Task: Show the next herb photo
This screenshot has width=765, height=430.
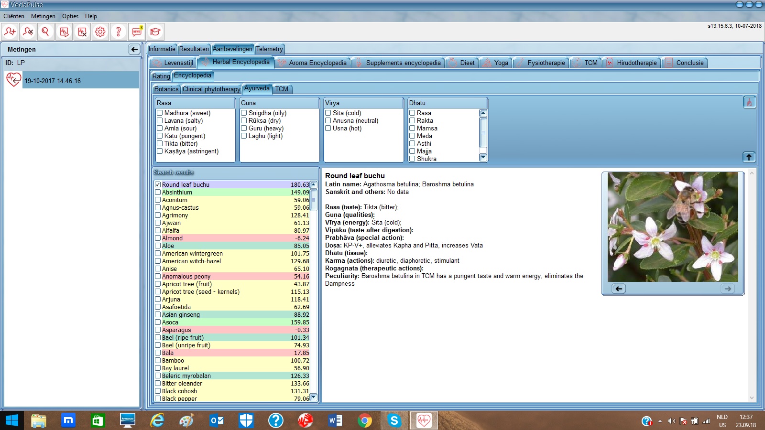Action: click(x=728, y=289)
